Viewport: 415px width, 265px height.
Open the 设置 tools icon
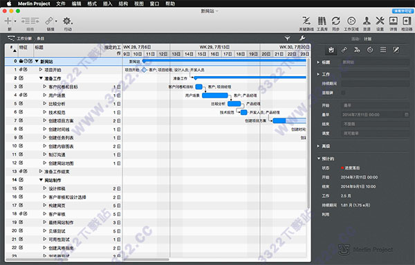click(x=380, y=21)
